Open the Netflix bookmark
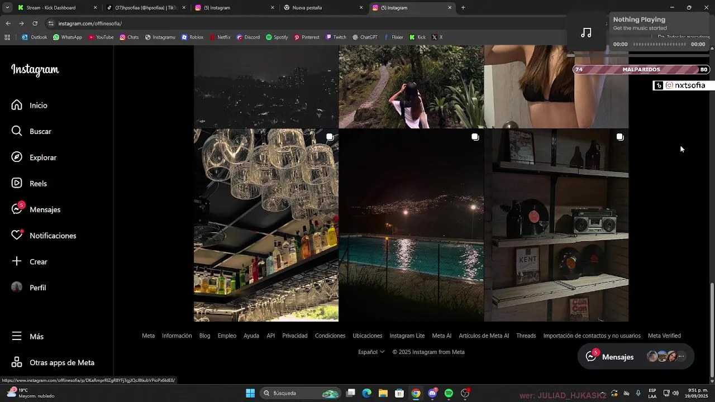This screenshot has height=402, width=715. point(220,37)
